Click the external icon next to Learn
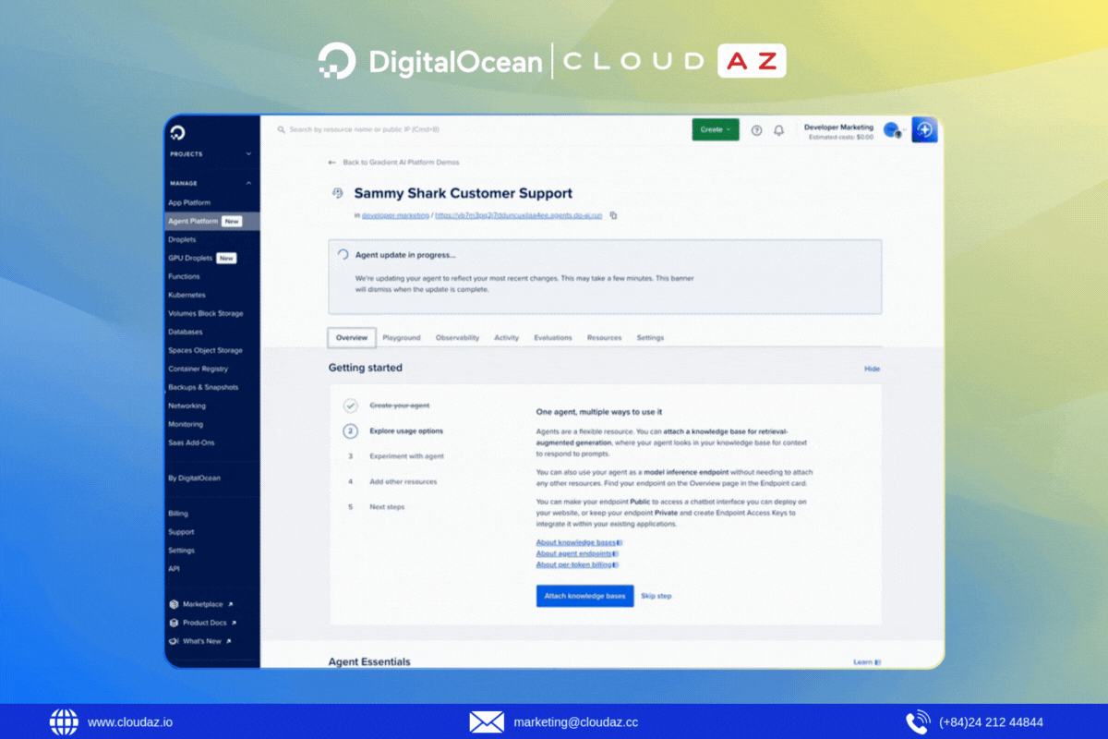This screenshot has height=739, width=1108. pos(878,662)
